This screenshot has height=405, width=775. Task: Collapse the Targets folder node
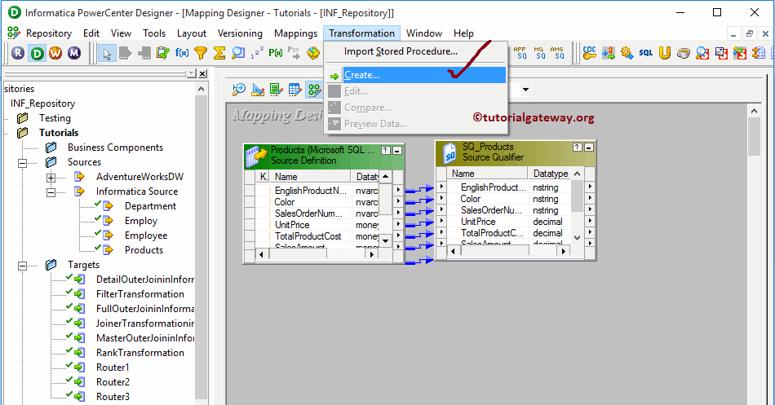point(22,266)
